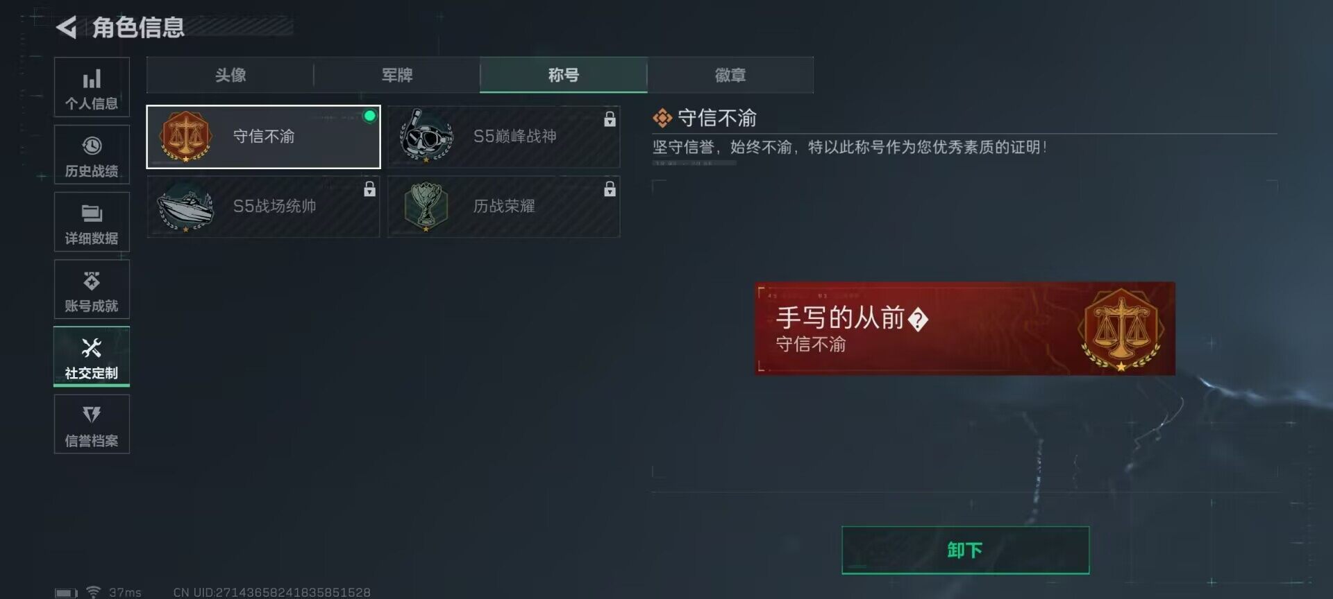Open the 信誉档案 reputation file section

pos(92,424)
